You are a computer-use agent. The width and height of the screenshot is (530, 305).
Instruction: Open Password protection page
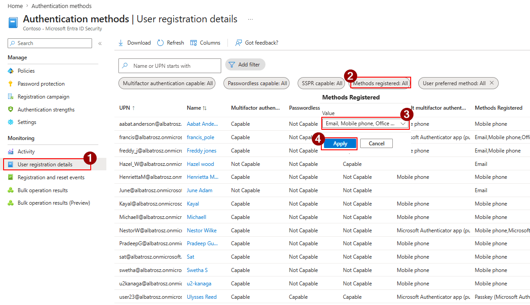[41, 84]
